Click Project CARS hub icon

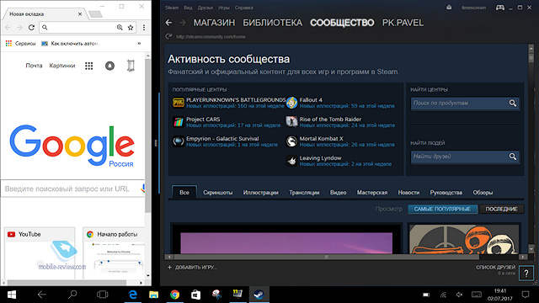(178, 122)
